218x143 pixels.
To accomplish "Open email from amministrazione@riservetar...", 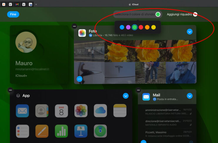I will (x=168, y=112).
